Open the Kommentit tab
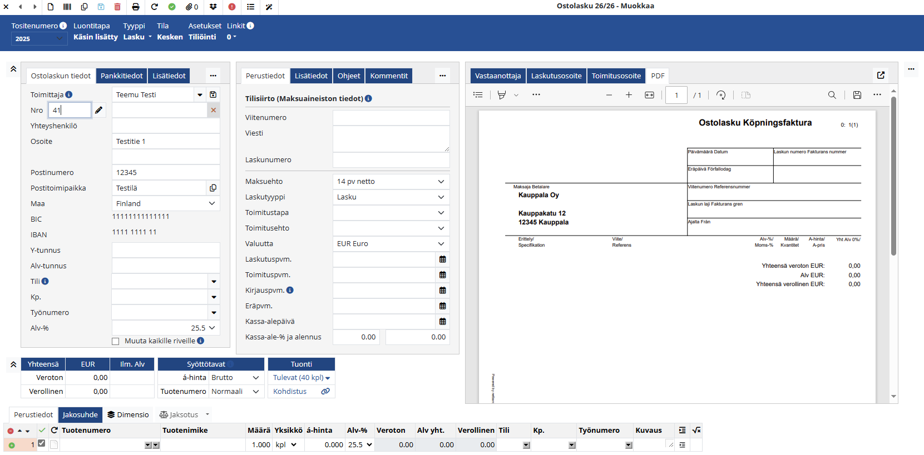Image resolution: width=924 pixels, height=455 pixels. click(x=388, y=76)
